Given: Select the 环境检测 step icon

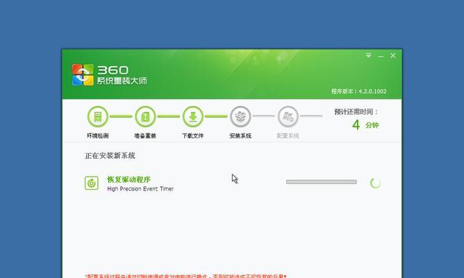Looking at the screenshot, I should point(98,116).
